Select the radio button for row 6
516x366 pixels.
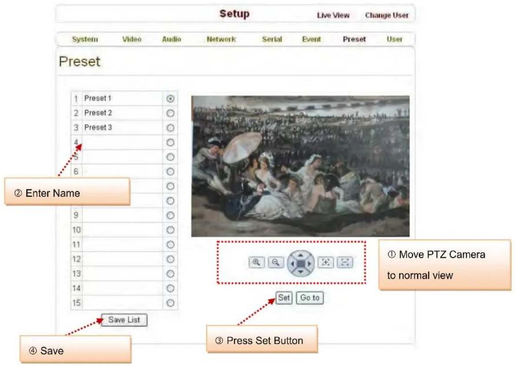tap(170, 171)
